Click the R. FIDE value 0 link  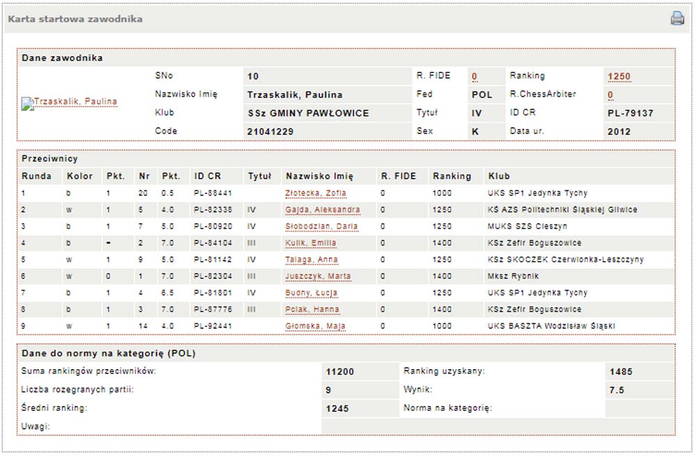[474, 76]
